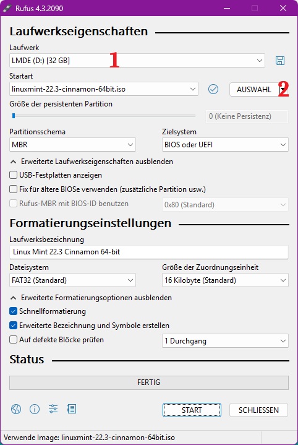This screenshot has height=445, width=298.
Task: Open application settings sliders icon
Action: [x=53, y=409]
